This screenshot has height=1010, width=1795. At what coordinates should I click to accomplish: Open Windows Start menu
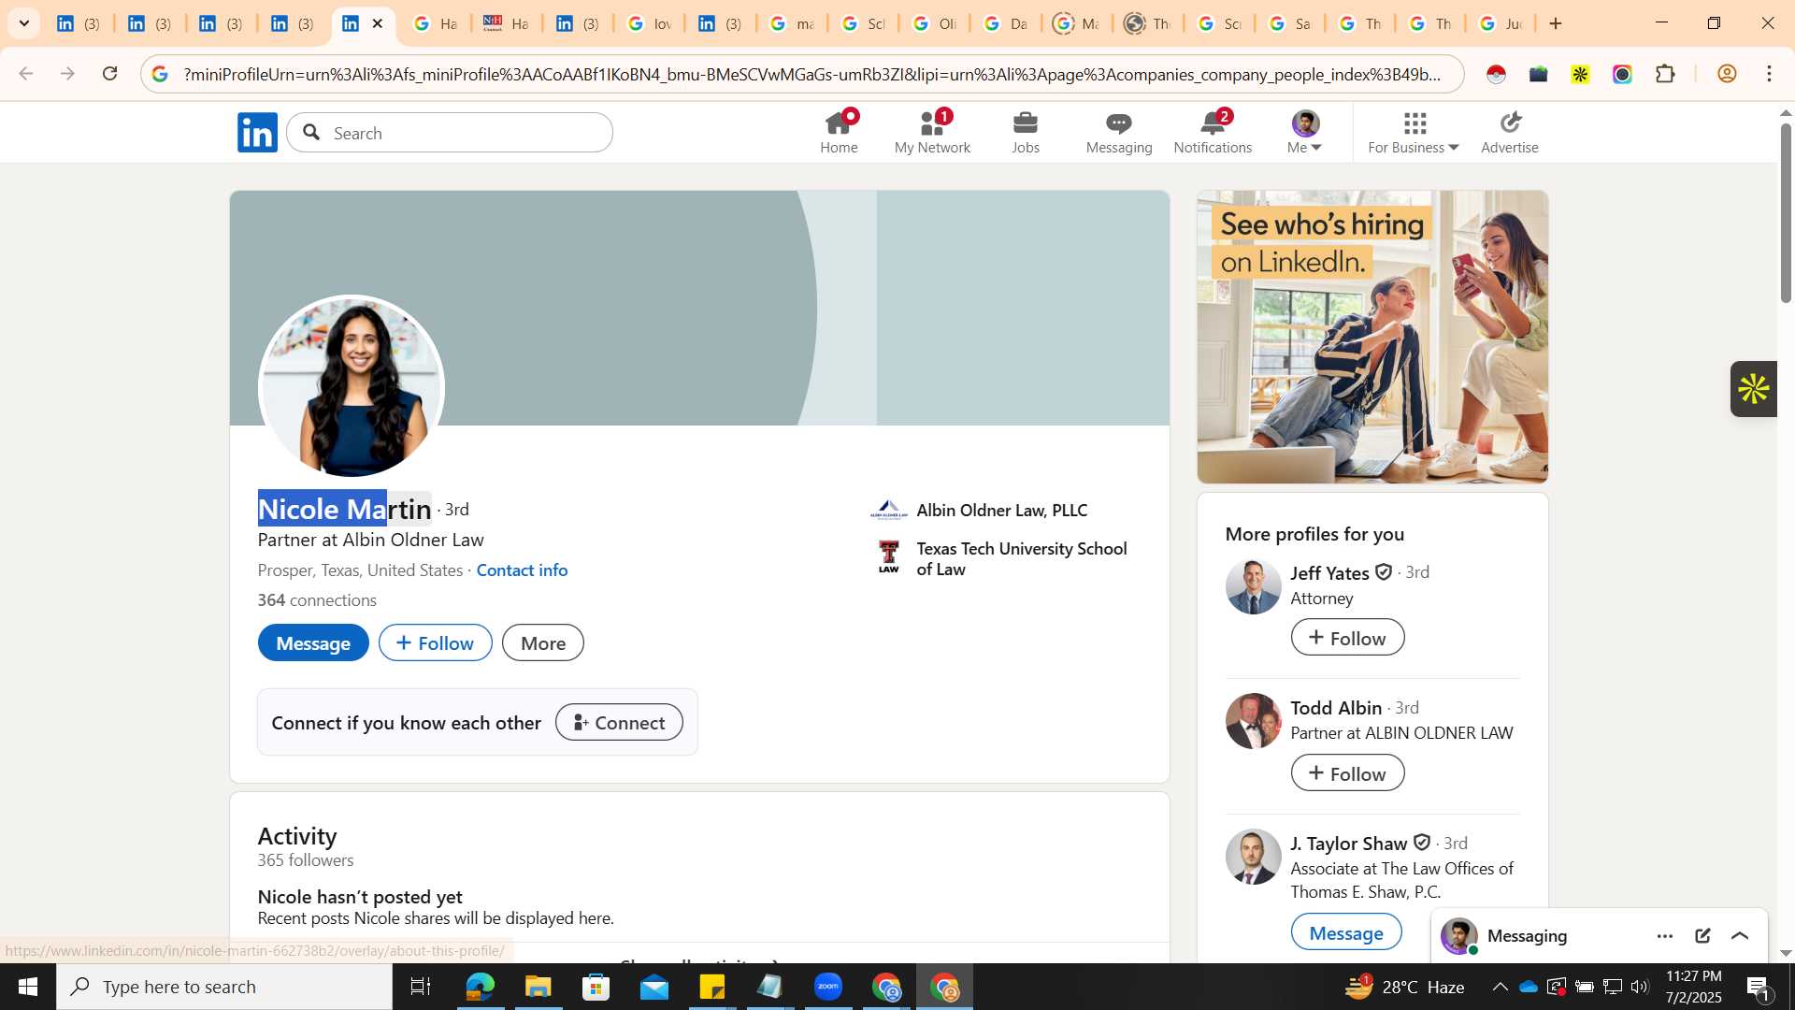pos(28,987)
